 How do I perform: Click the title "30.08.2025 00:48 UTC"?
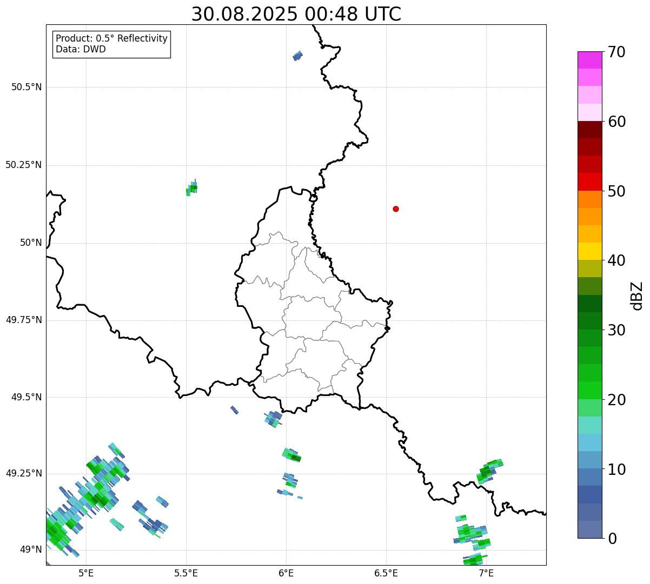pyautogui.click(x=296, y=14)
